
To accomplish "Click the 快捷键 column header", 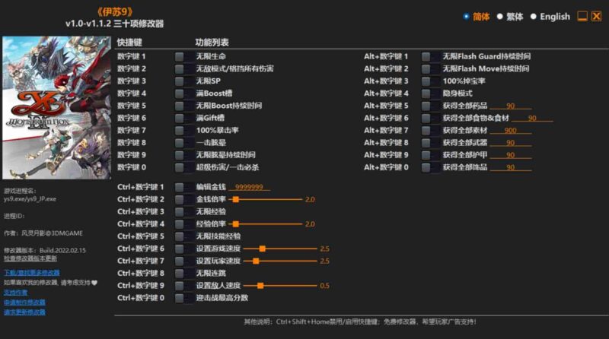I will tap(129, 43).
